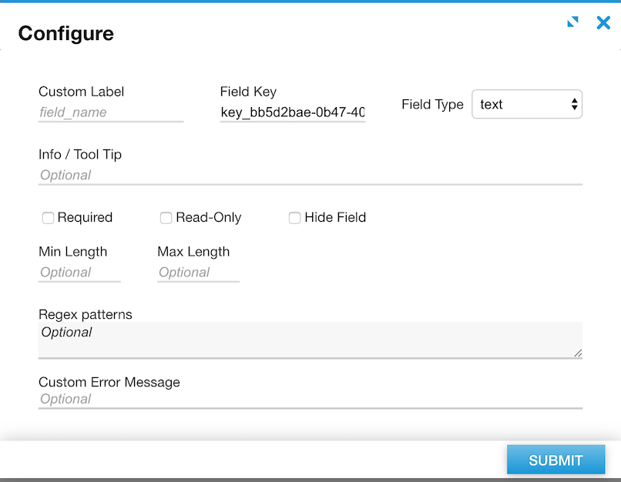Focus the Custom Label input

pos(111,112)
